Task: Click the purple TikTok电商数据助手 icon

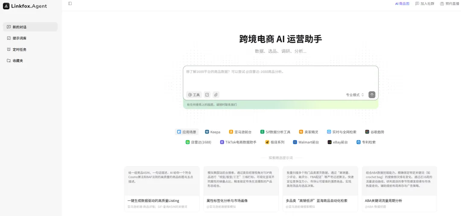Action: 222,142
